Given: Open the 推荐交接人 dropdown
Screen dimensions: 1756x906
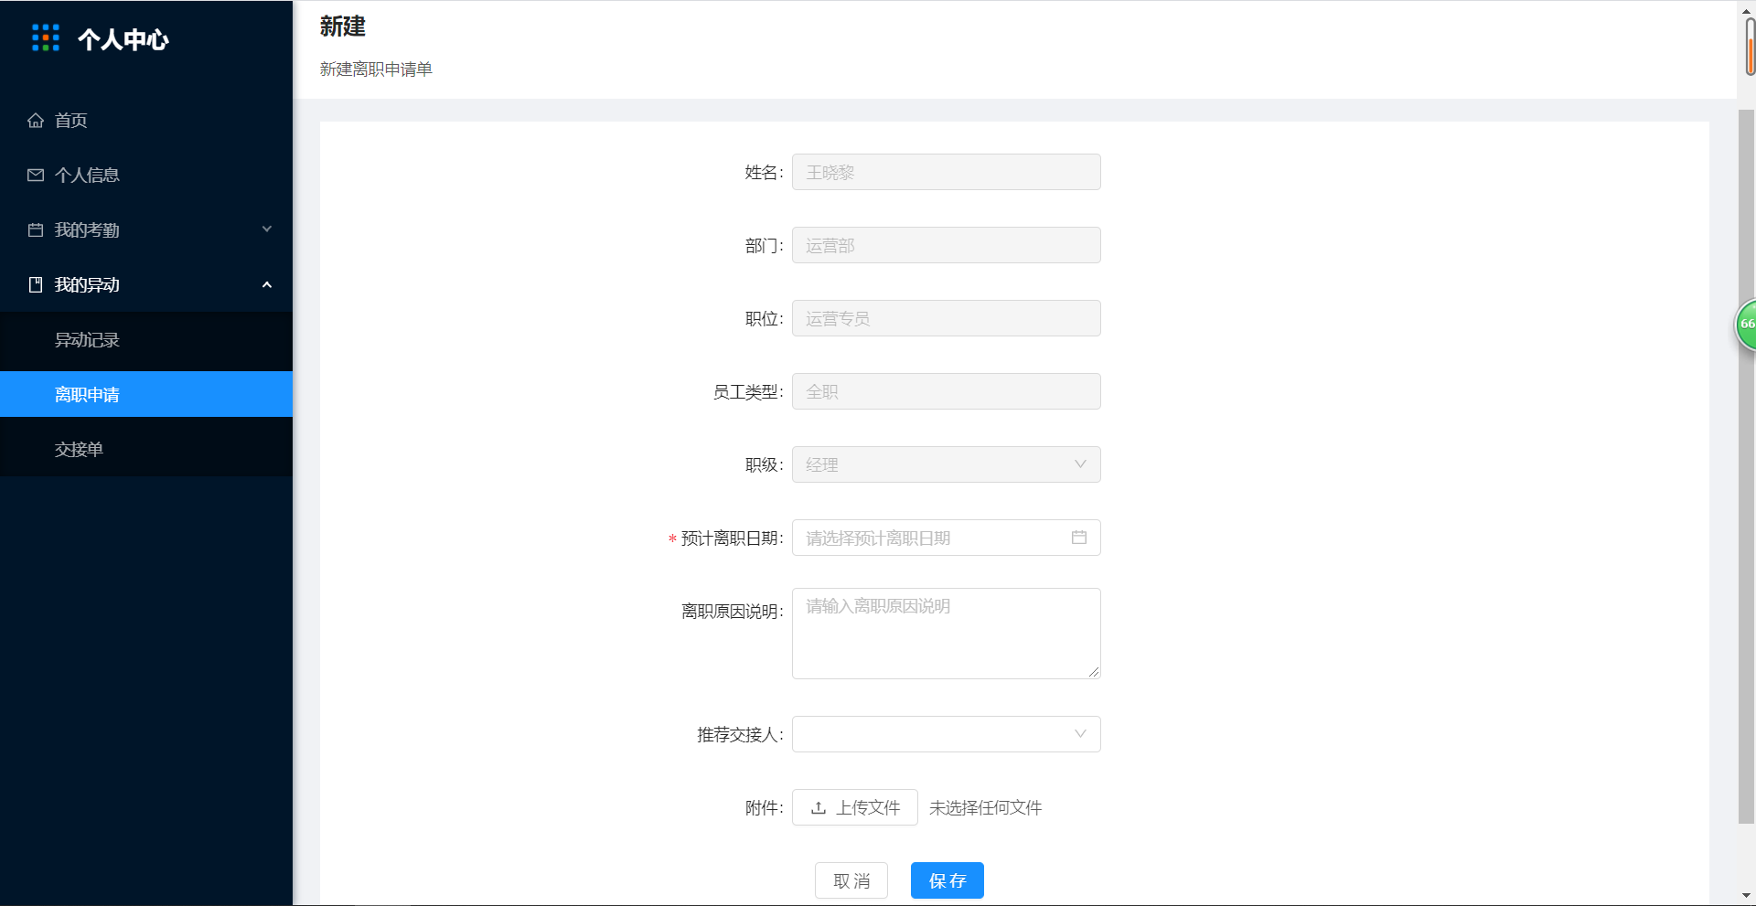Looking at the screenshot, I should tap(946, 734).
